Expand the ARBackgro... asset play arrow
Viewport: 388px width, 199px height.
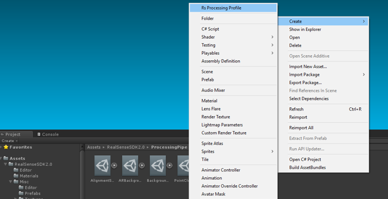[x=142, y=165]
